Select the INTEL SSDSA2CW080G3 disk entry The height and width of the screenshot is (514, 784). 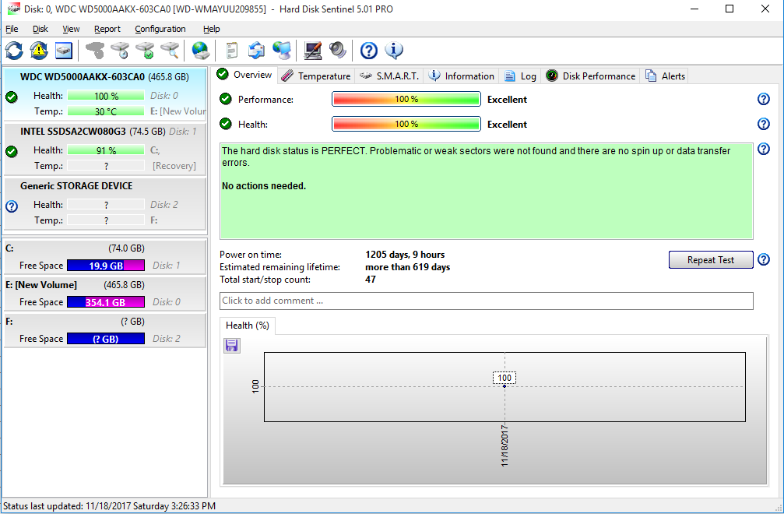click(72, 132)
